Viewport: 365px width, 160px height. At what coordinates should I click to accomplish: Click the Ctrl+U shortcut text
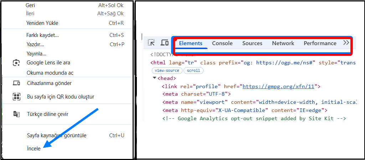coord(117,135)
